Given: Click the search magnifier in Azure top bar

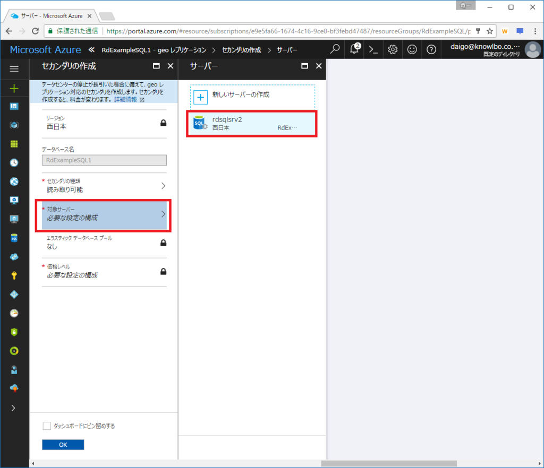Looking at the screenshot, I should (335, 49).
